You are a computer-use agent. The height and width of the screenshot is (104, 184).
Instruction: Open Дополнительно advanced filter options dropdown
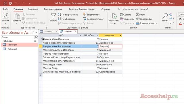[94, 19]
